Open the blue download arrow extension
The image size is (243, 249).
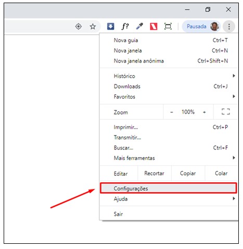point(110,27)
